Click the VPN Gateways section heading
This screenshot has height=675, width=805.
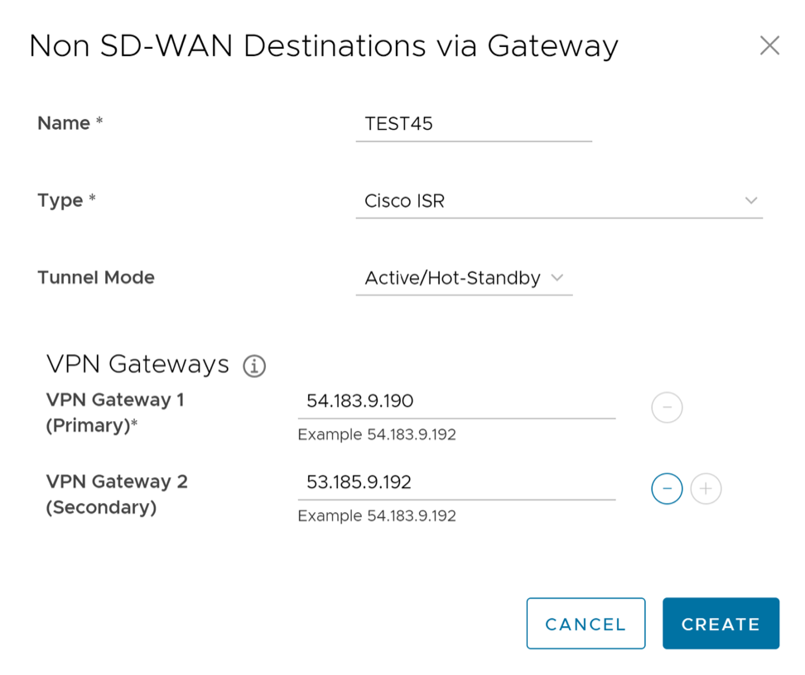137,364
